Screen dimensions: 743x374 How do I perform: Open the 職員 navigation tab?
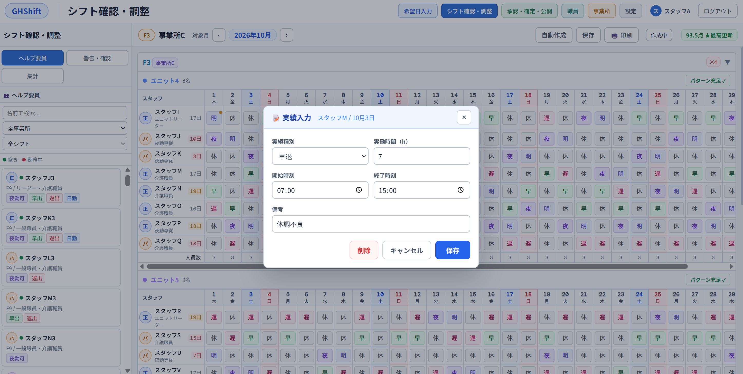coord(572,11)
